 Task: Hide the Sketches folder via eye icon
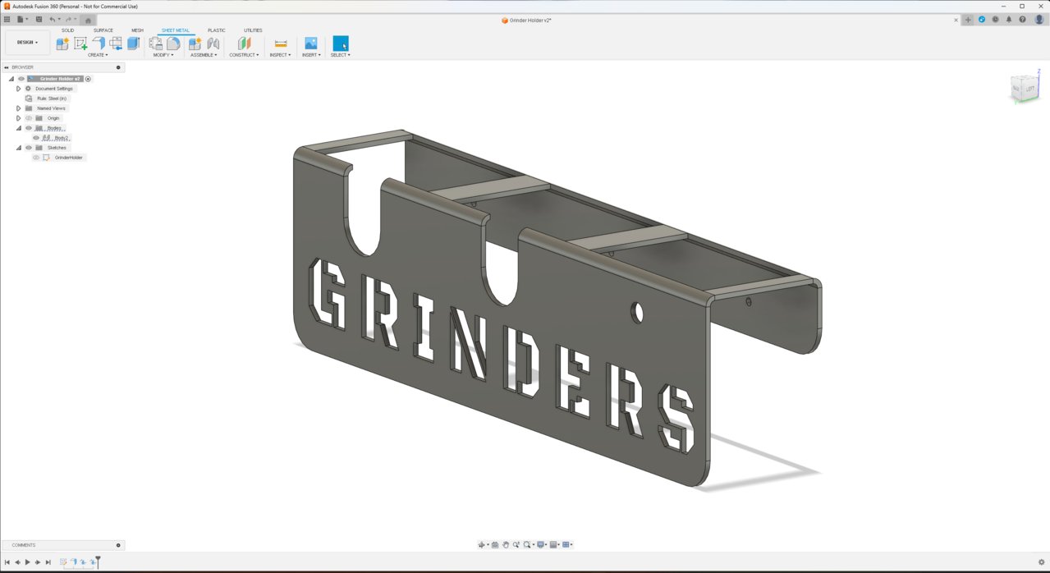point(29,148)
